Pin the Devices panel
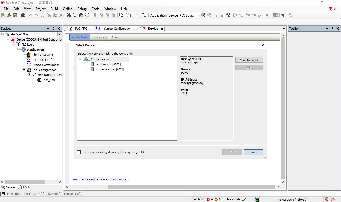The width and height of the screenshot is (341, 202). pos(53,29)
